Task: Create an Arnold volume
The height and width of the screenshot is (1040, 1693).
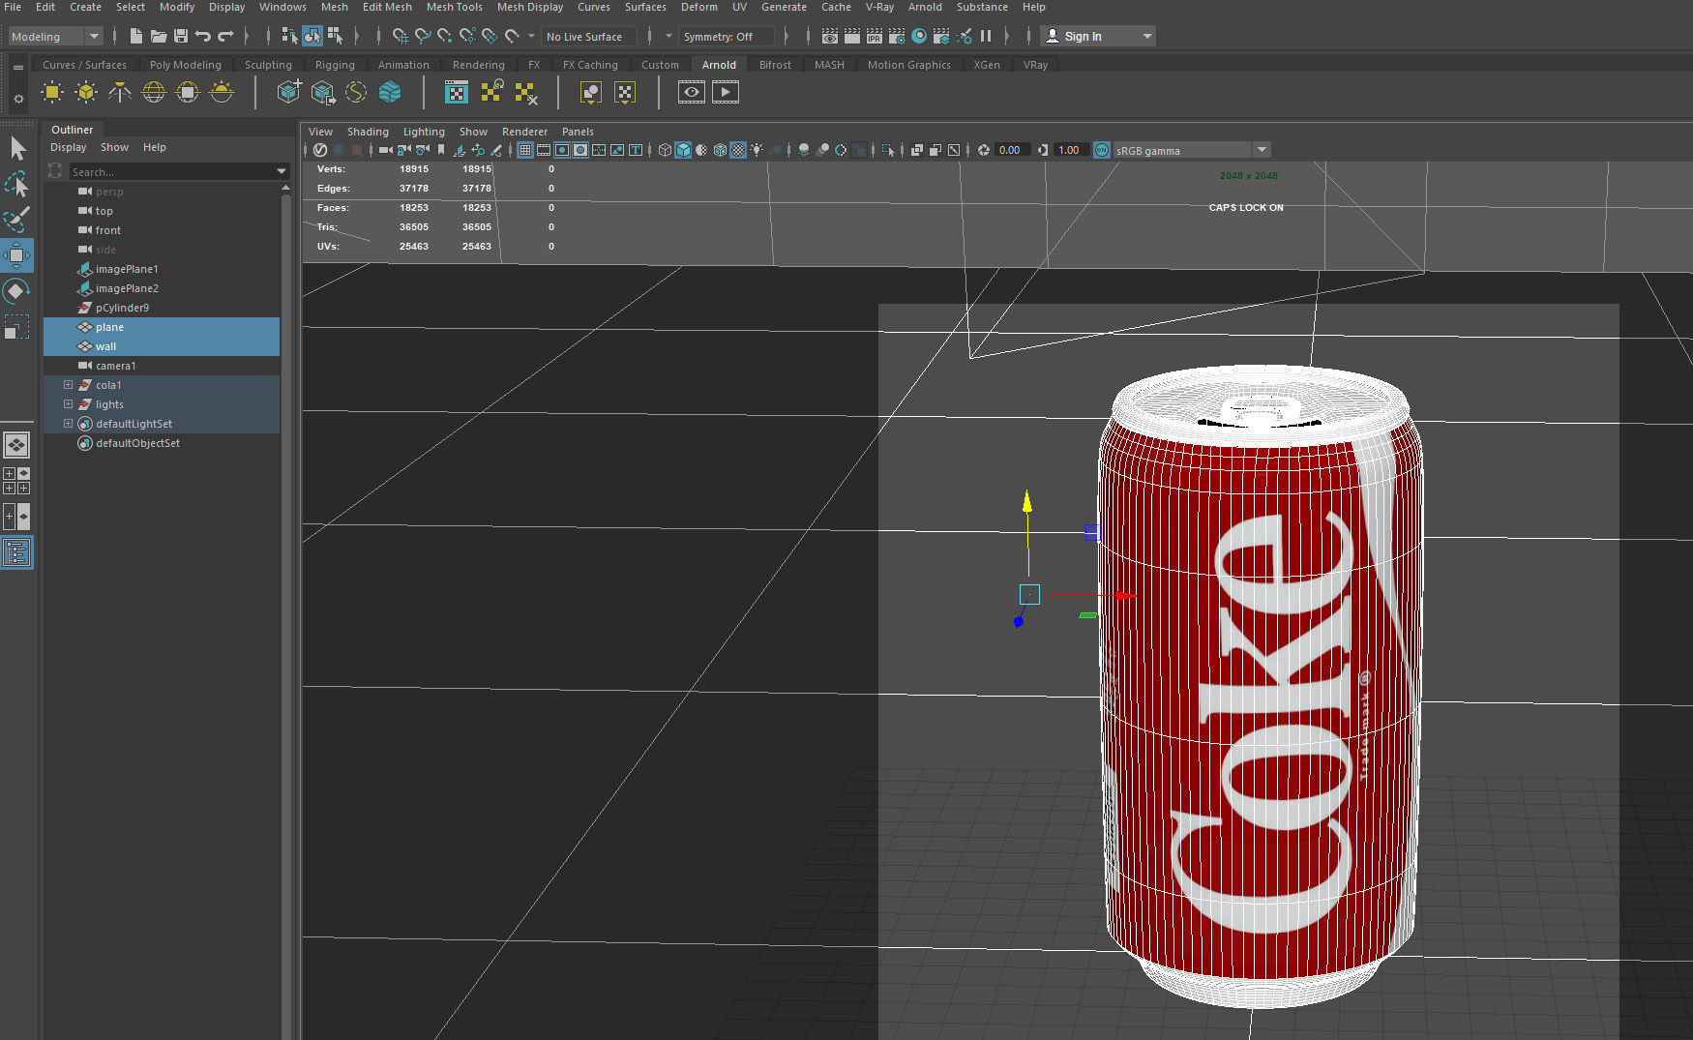Action: point(390,93)
